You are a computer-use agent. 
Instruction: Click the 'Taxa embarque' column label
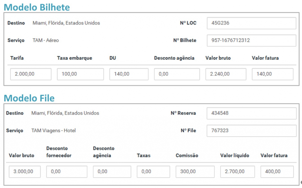coord(75,58)
